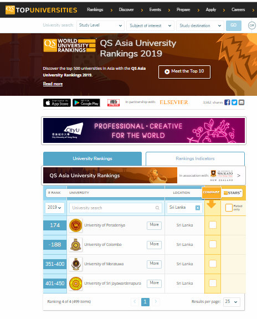Click the University of Peradeniya crest
The width and height of the screenshot is (257, 319).
click(x=76, y=225)
